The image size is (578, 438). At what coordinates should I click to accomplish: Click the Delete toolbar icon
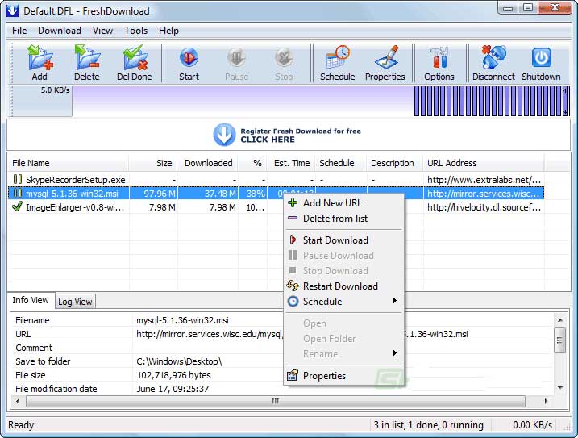87,63
